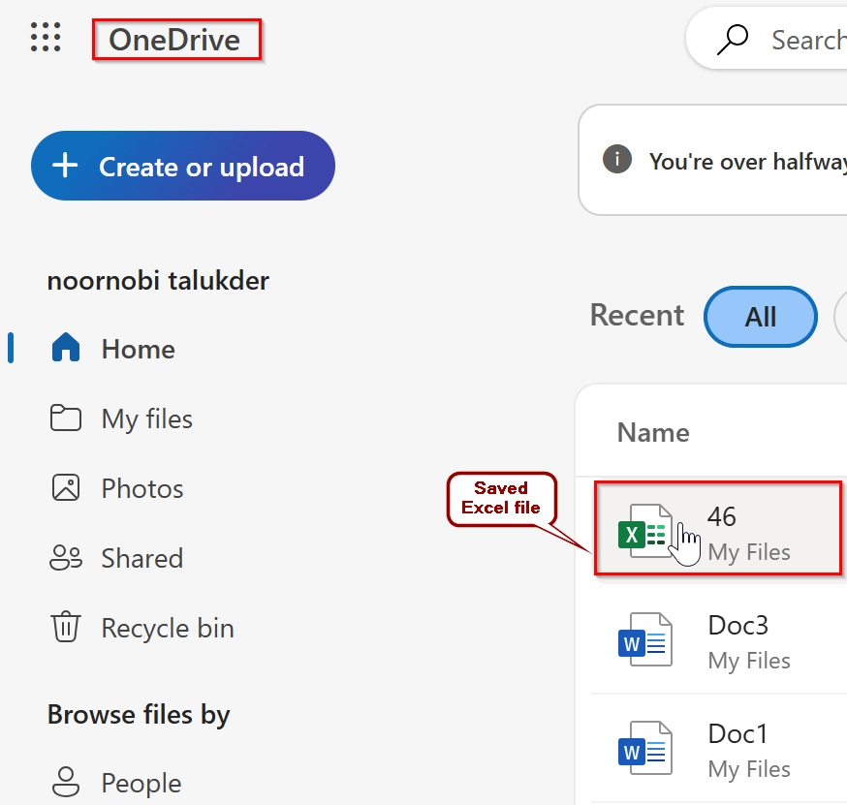Click the Home house icon
The image size is (847, 805).
click(x=65, y=347)
